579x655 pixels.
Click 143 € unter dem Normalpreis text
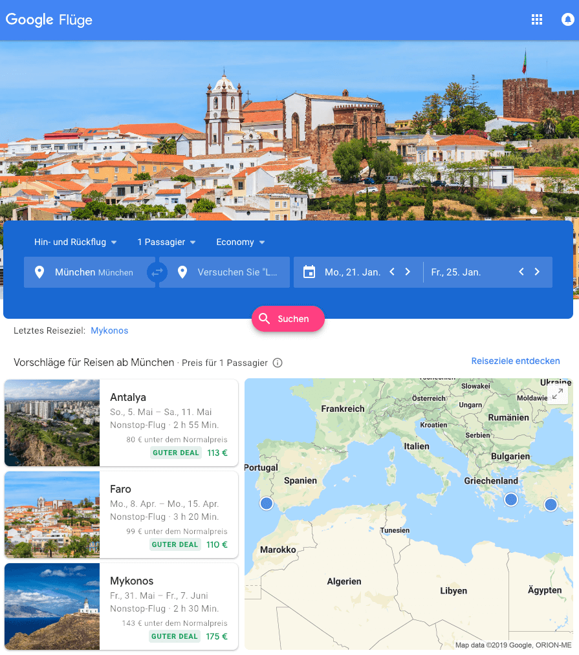pyautogui.click(x=175, y=623)
